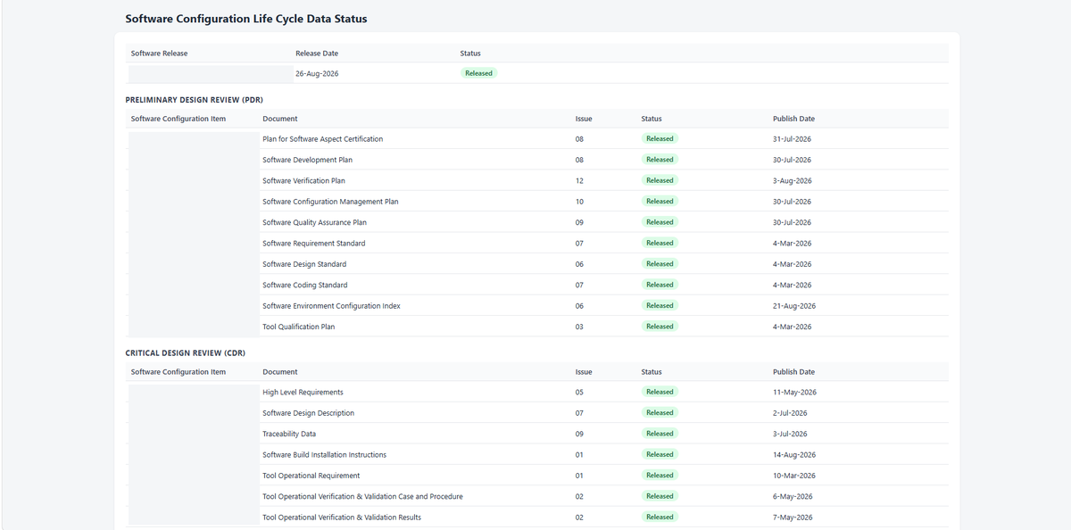Click the release date 26-Aug-2026
Screen dimensions: 1071x530
pos(317,73)
